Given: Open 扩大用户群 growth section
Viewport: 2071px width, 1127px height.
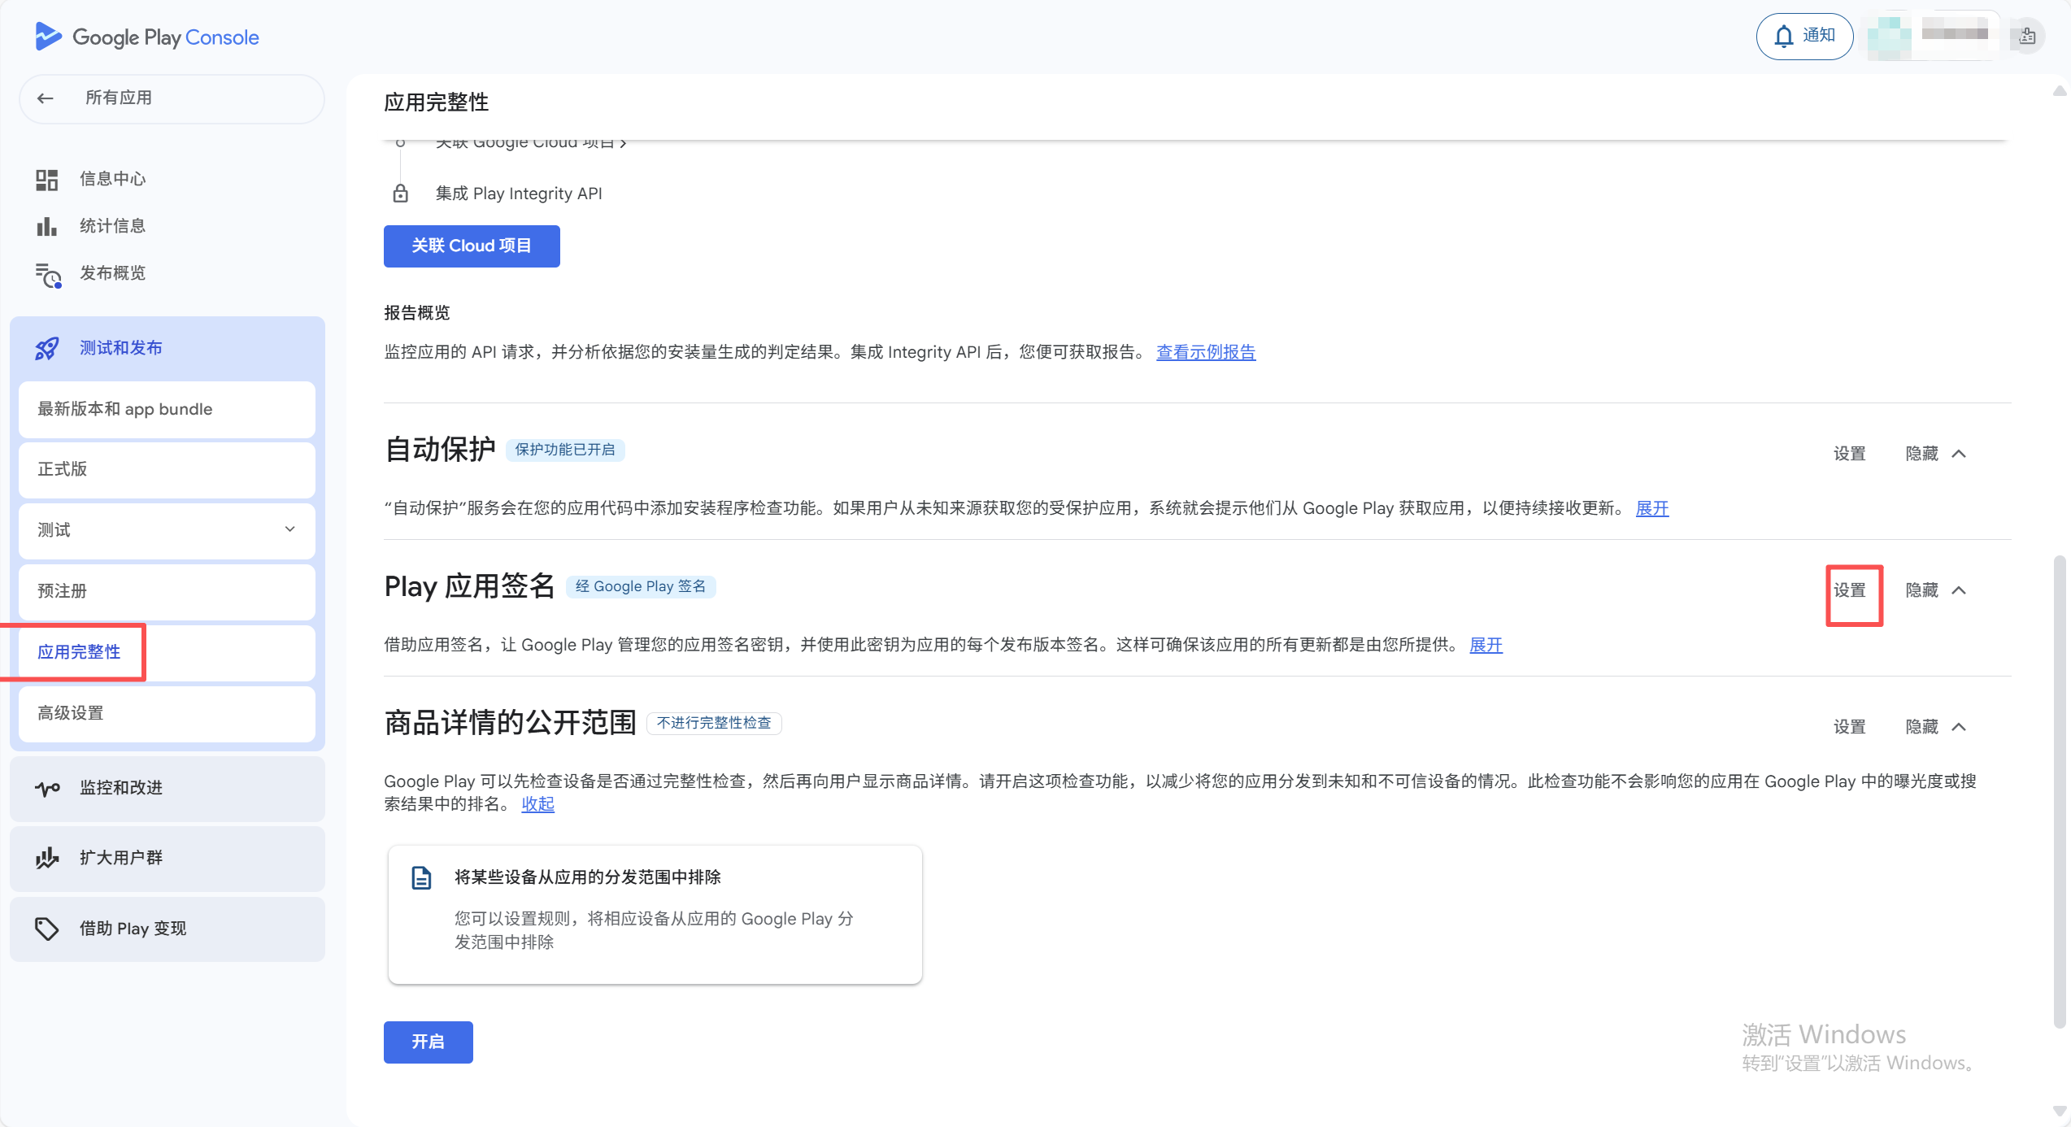Looking at the screenshot, I should tap(120, 858).
